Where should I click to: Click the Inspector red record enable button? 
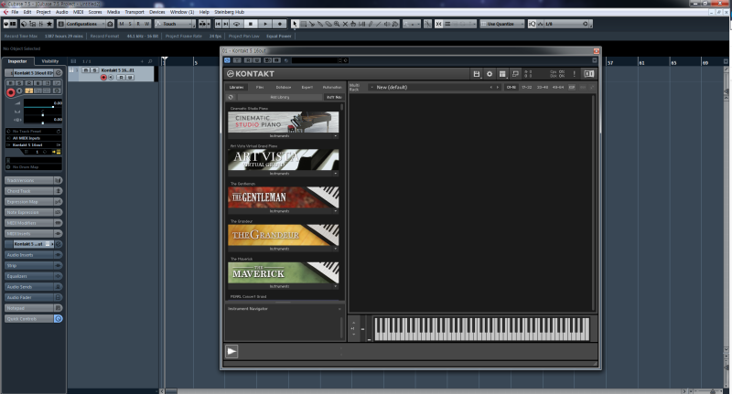10,92
